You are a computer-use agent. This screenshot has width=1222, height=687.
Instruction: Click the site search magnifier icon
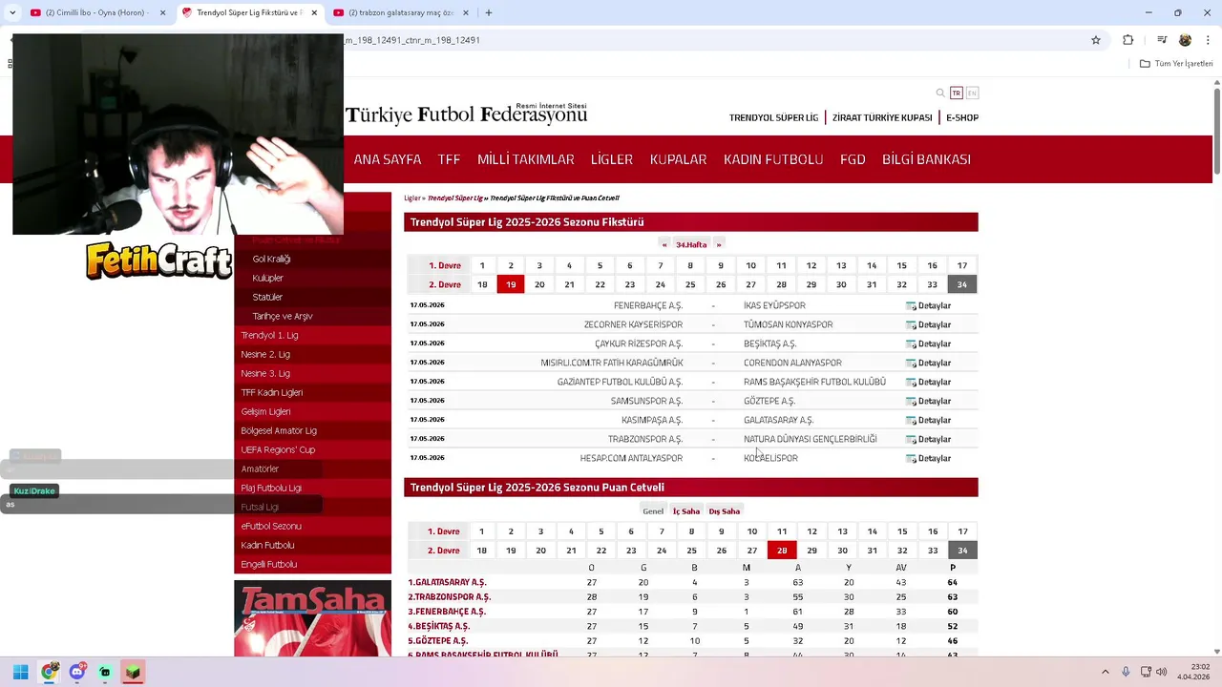pyautogui.click(x=940, y=93)
